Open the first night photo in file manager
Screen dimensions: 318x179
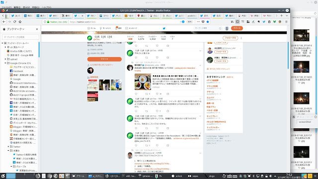point(302,35)
